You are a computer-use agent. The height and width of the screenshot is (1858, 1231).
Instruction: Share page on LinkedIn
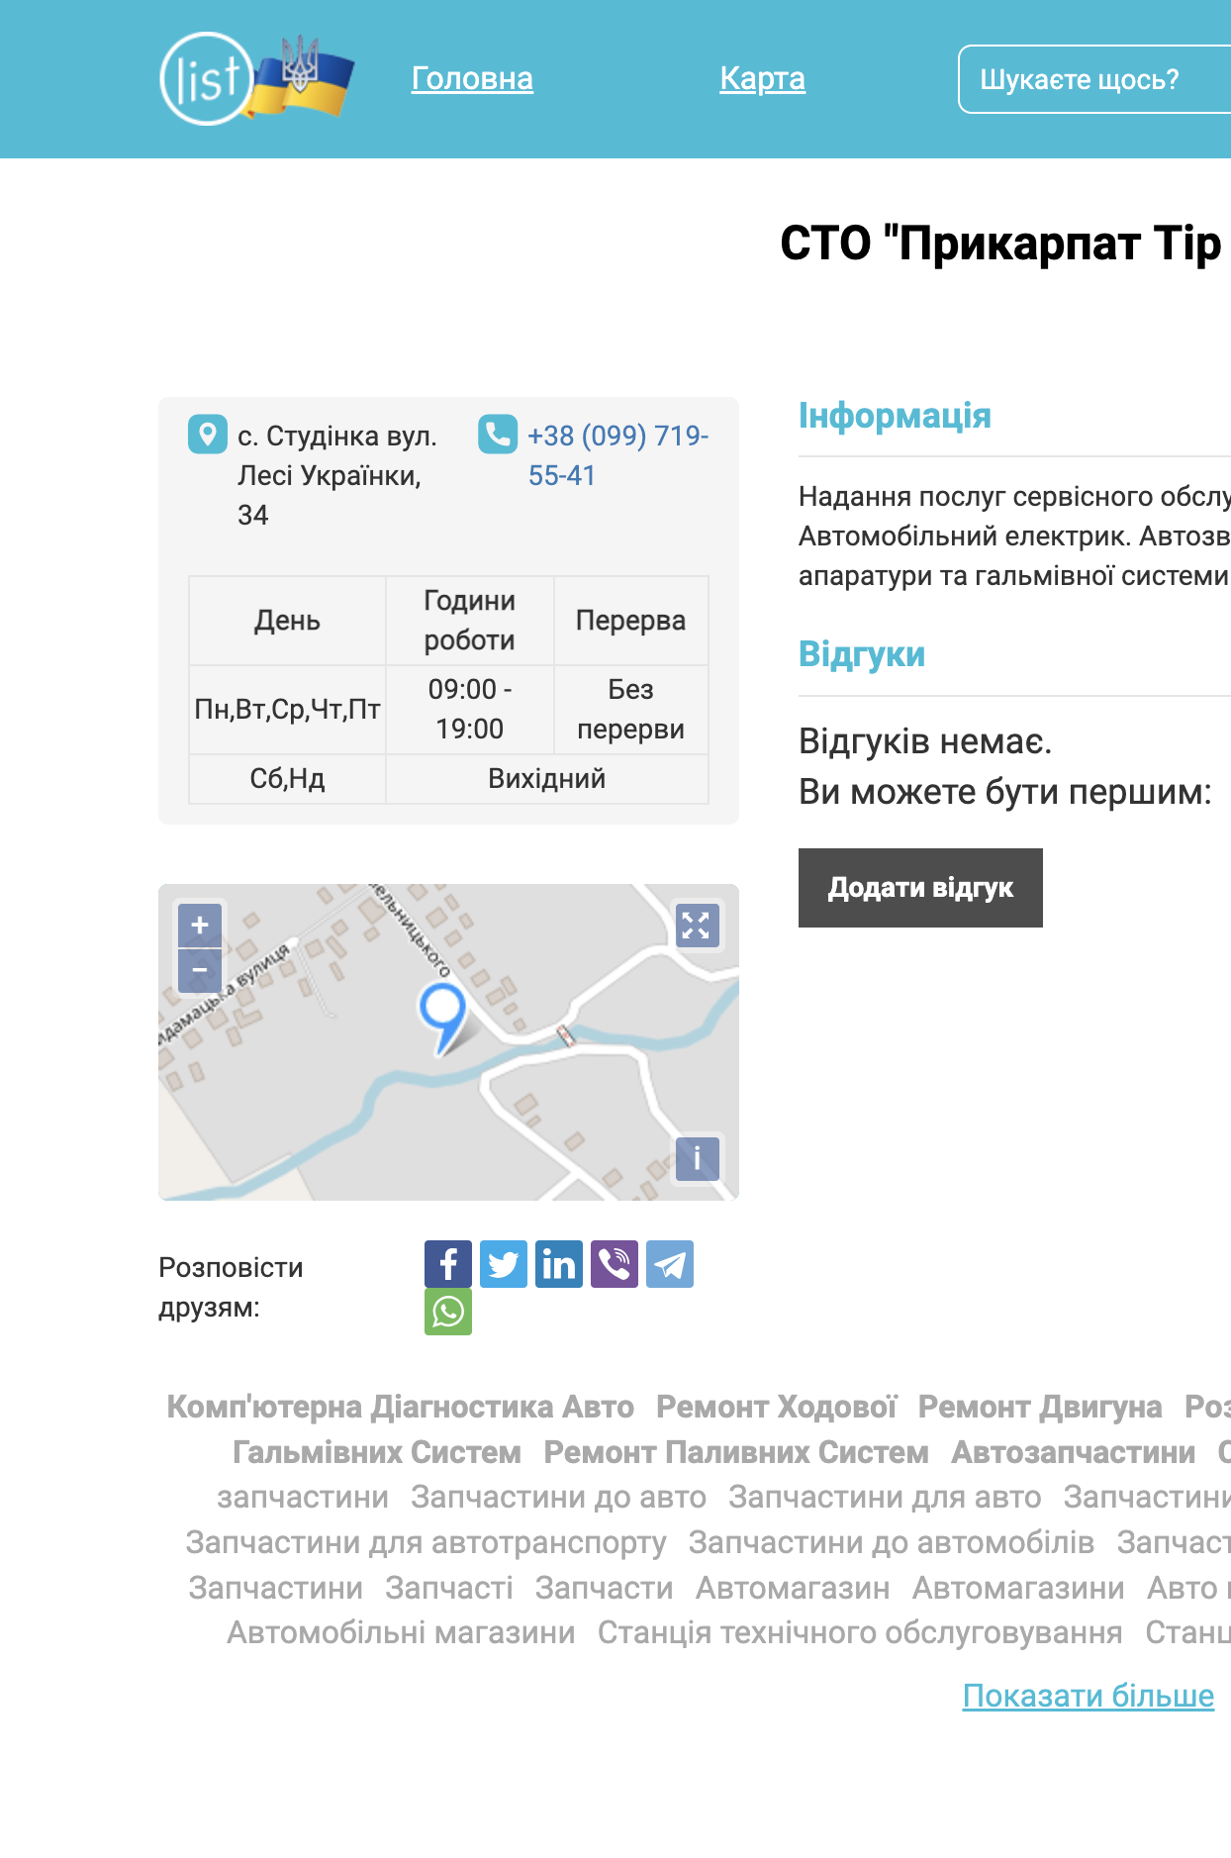(x=559, y=1264)
